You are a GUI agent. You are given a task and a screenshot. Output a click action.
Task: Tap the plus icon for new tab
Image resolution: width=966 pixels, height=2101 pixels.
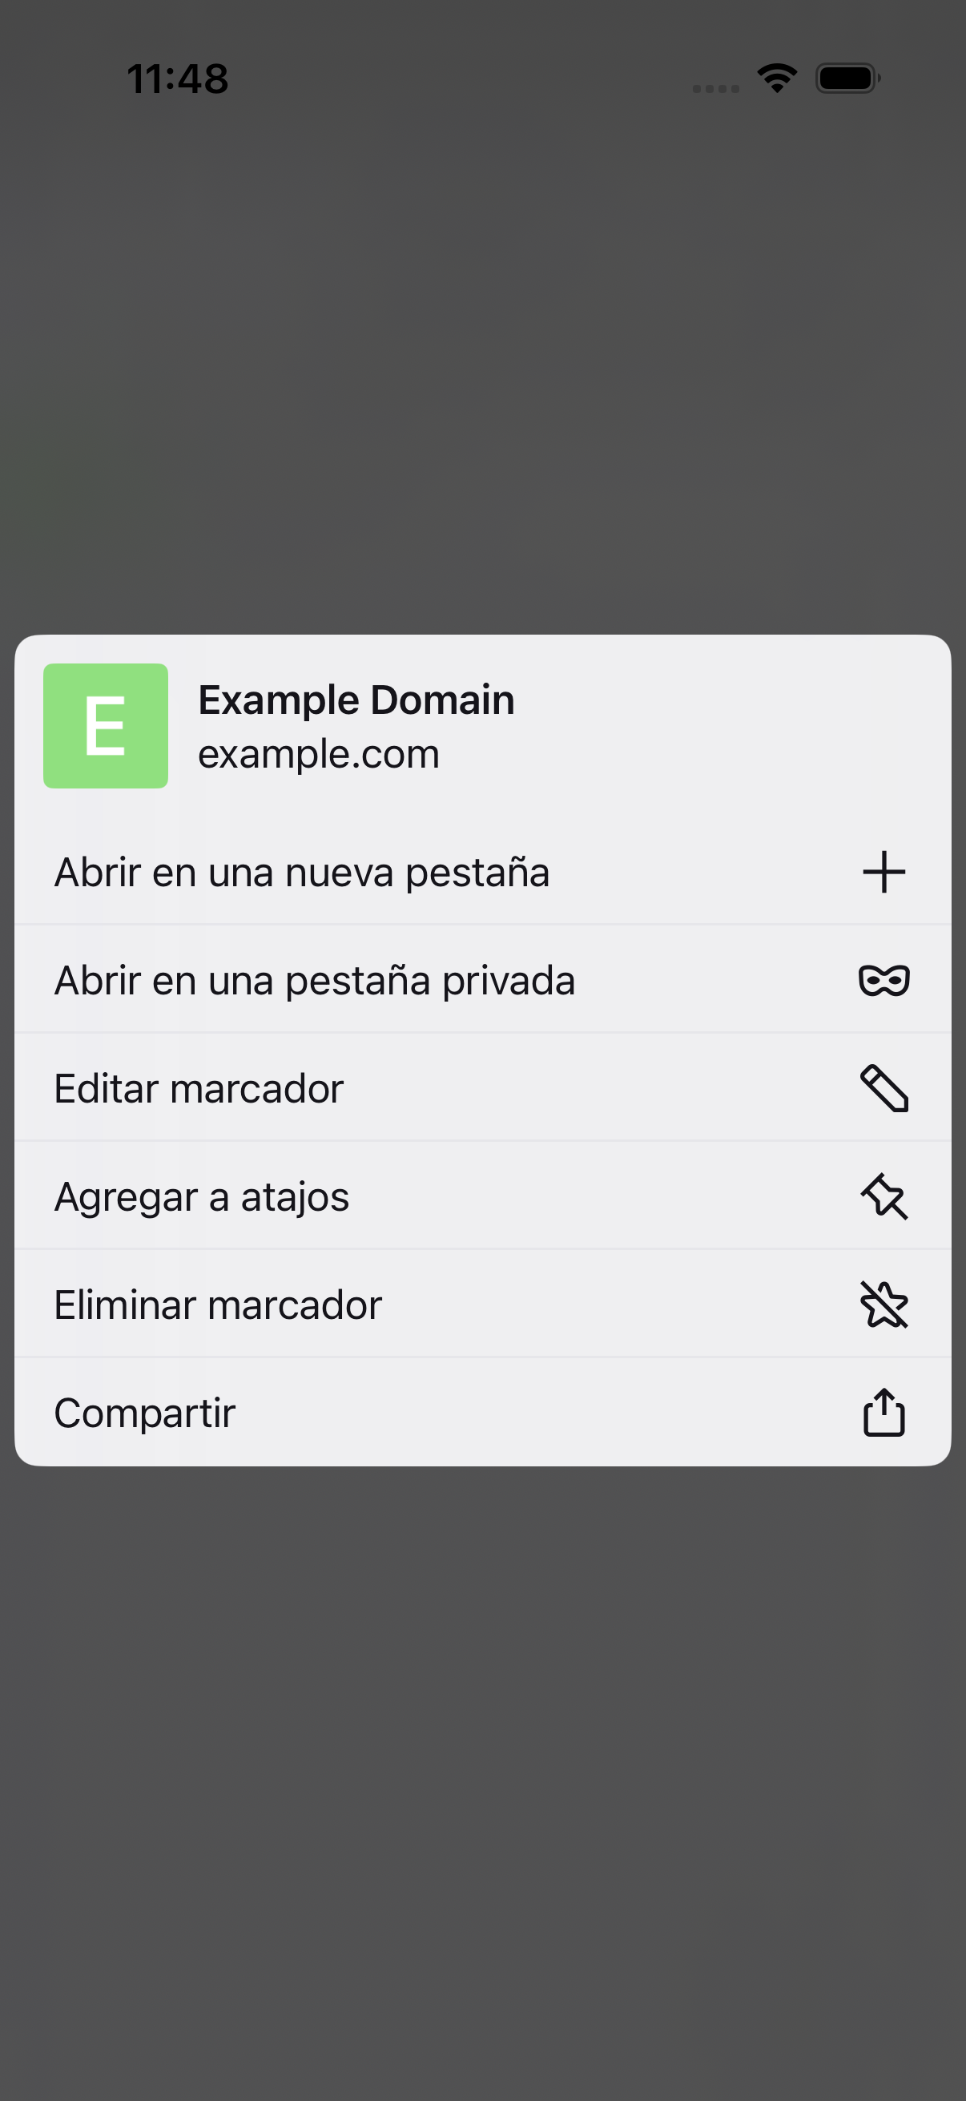click(x=883, y=872)
